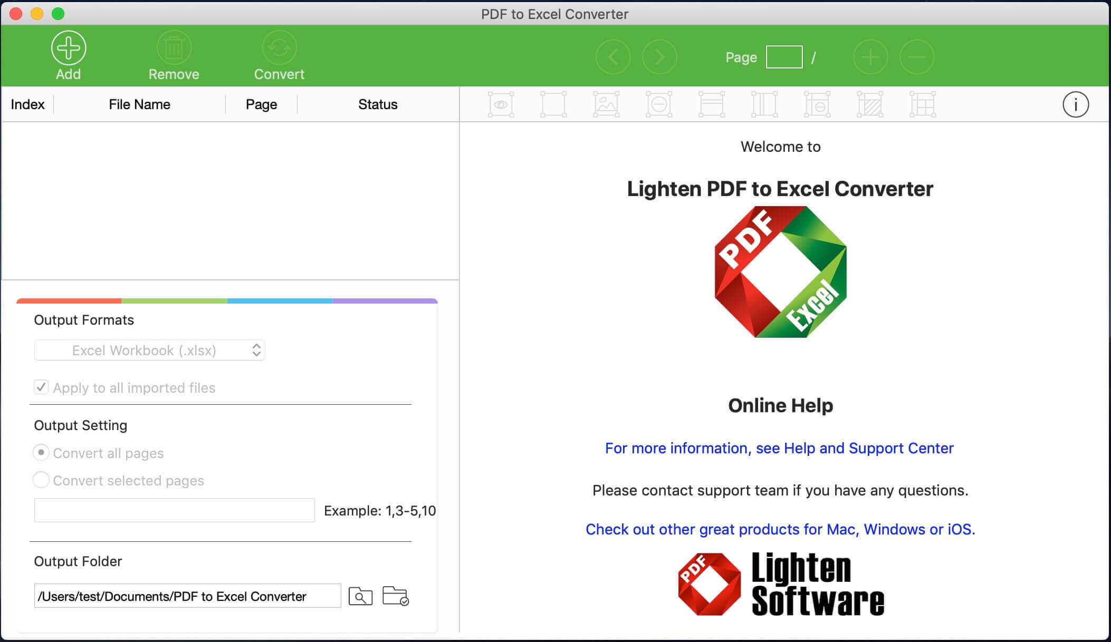Open Excel Workbook (.xlsx) format dropdown

tap(149, 351)
